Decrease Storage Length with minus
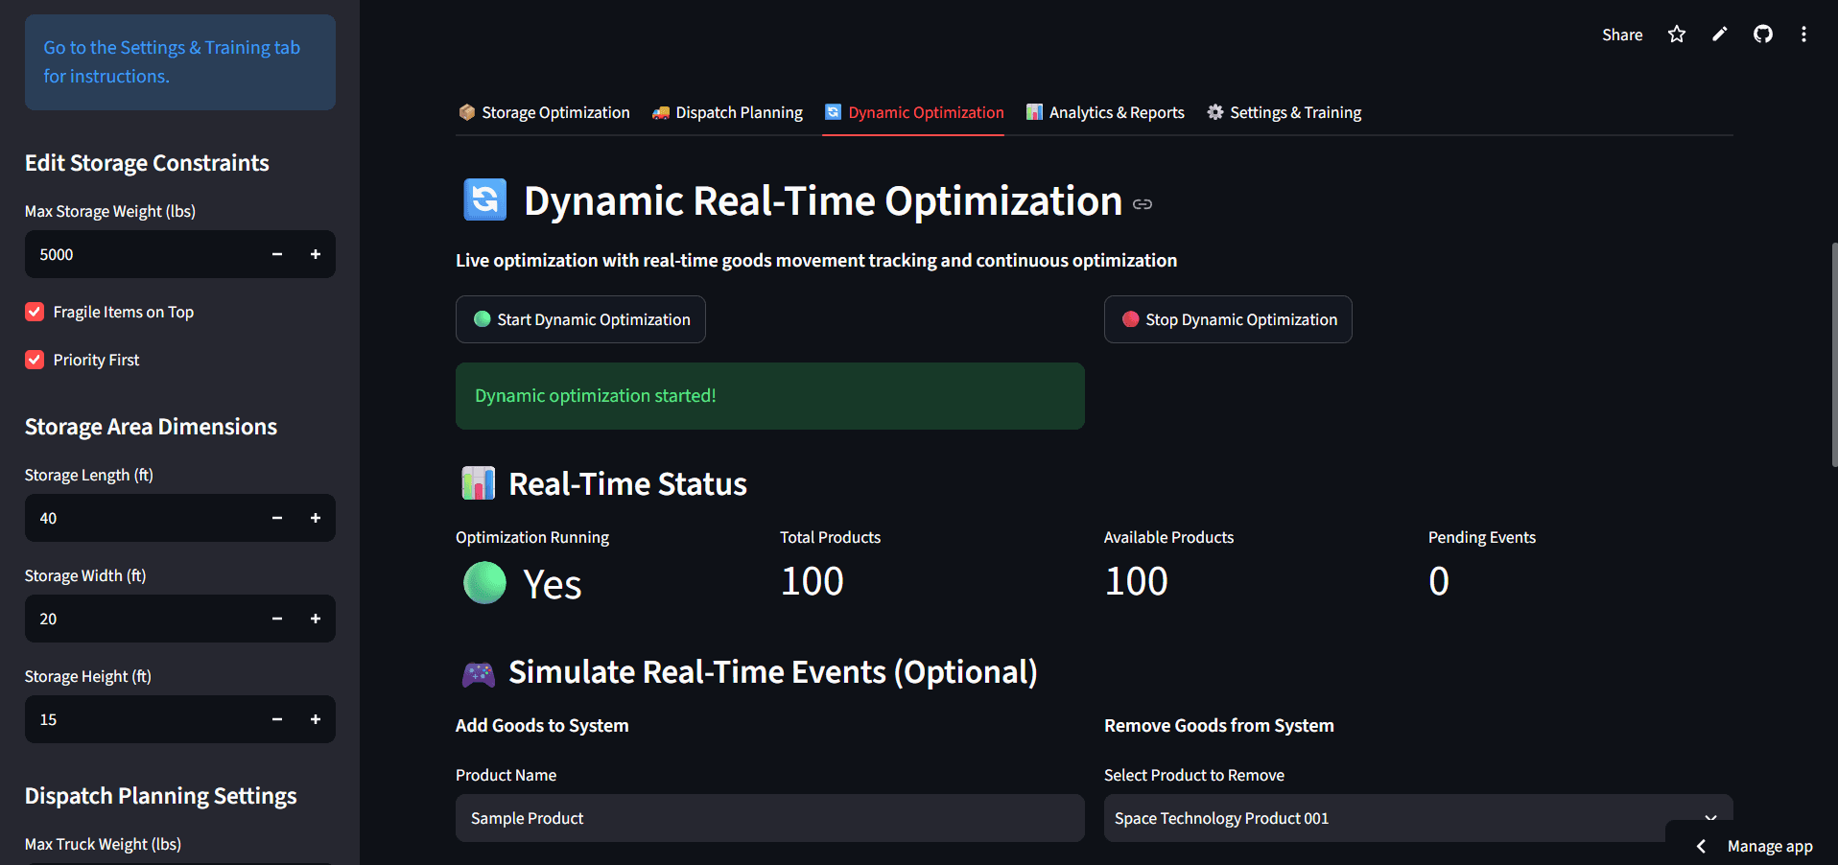 (x=277, y=518)
